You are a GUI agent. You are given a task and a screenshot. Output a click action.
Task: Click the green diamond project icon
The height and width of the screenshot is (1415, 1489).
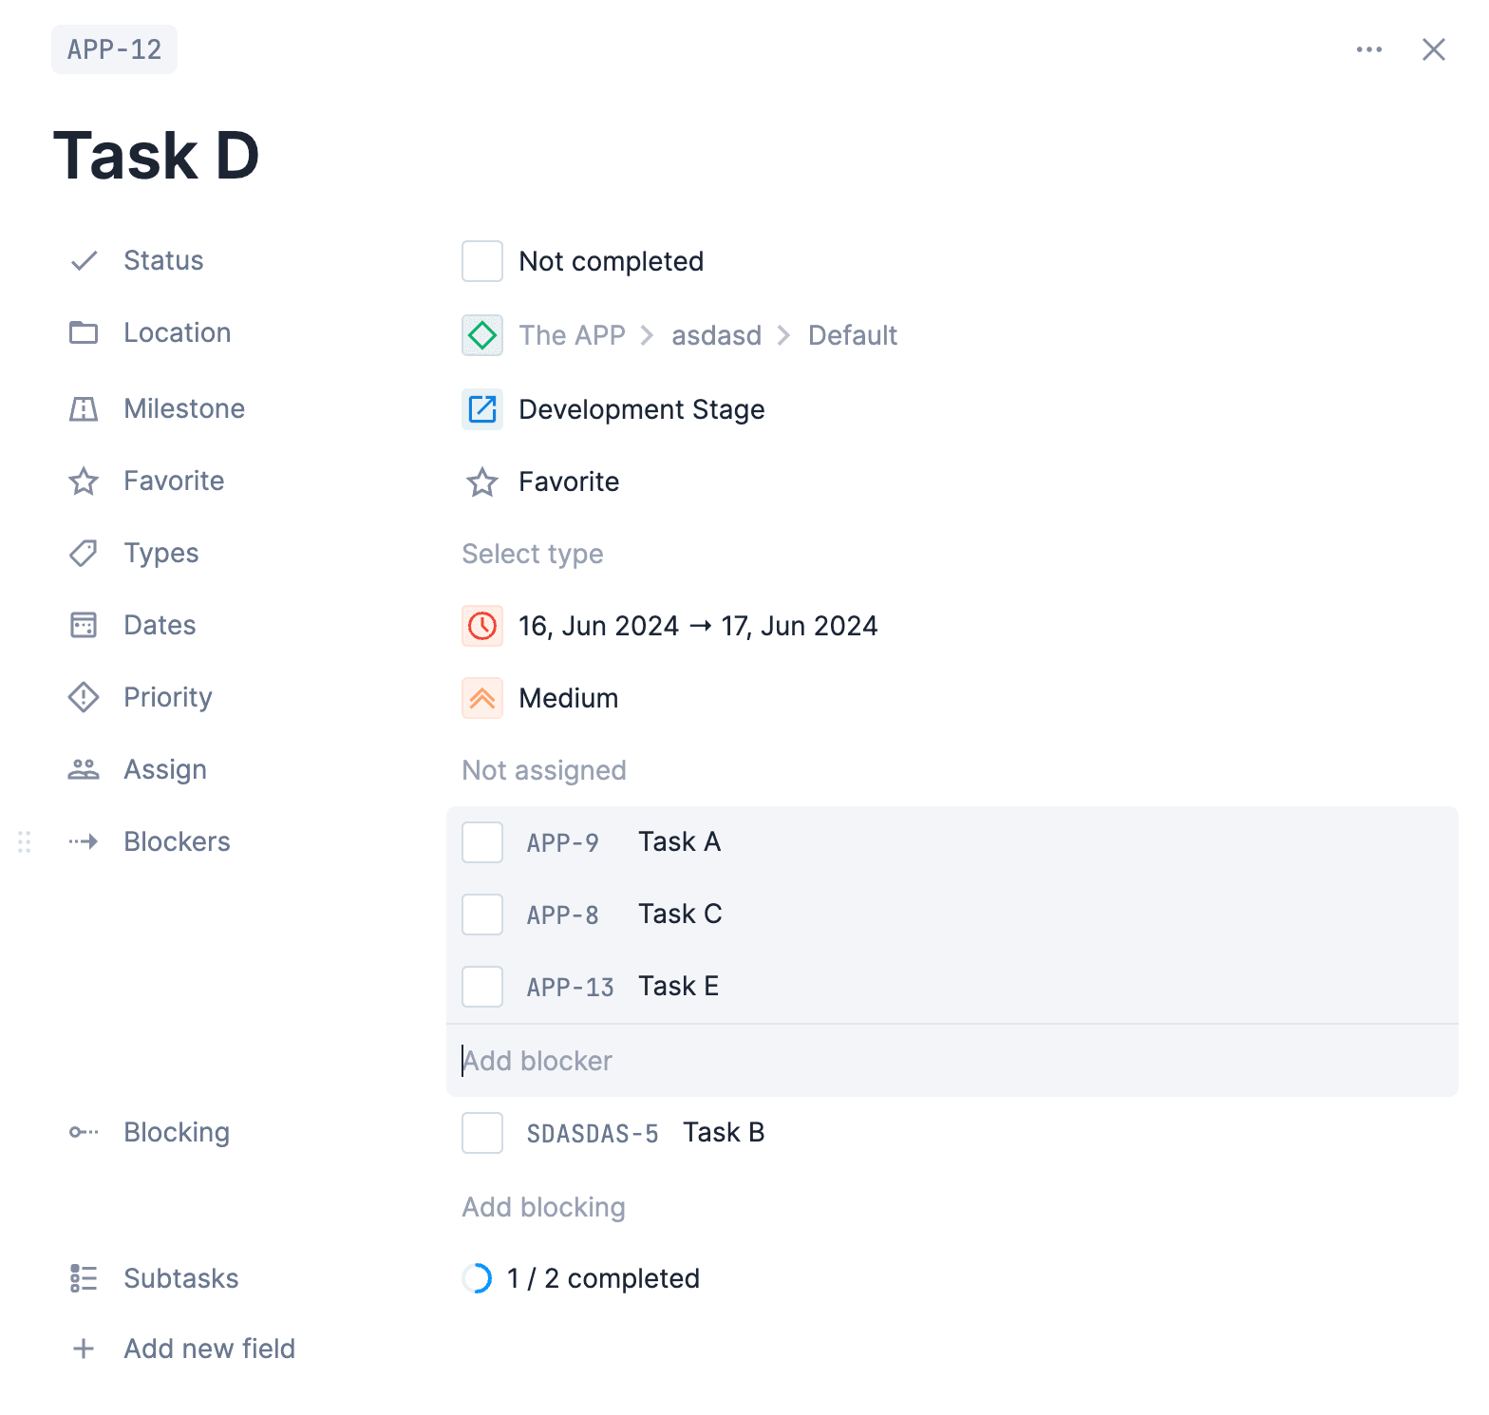coord(482,335)
